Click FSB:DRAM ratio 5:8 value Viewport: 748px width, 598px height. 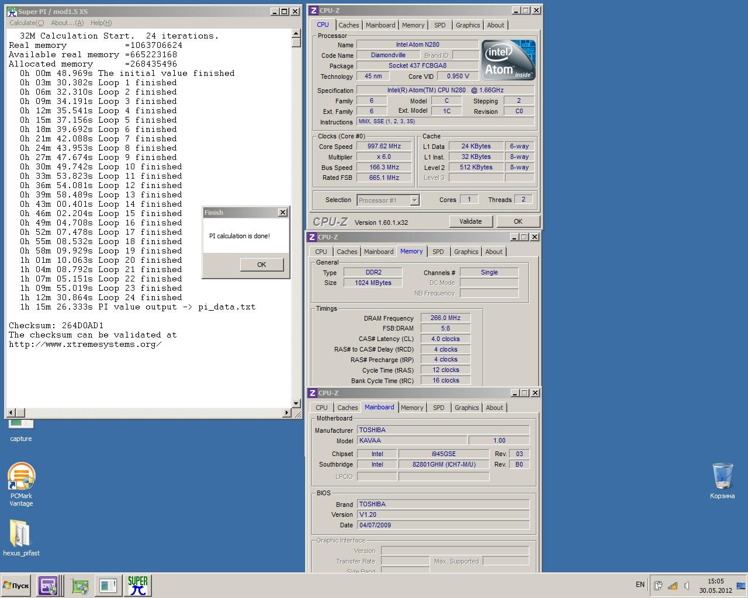point(445,328)
